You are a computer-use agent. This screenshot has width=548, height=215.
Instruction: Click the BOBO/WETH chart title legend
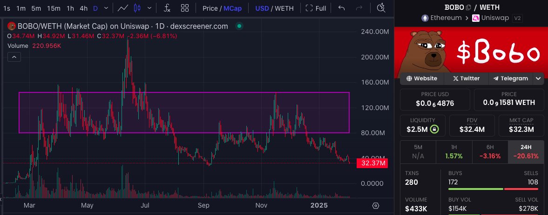click(x=122, y=26)
